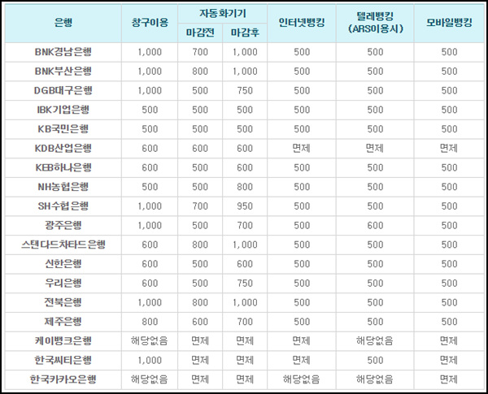Image resolution: width=488 pixels, height=394 pixels.
Task: Click 케이뱅크은행 텔레뱅킹 해당없음 cell
Action: 375,341
